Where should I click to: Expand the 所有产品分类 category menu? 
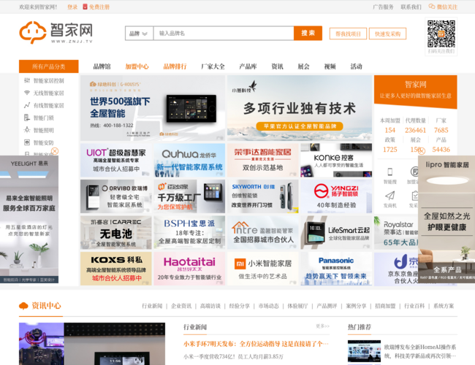(x=49, y=66)
